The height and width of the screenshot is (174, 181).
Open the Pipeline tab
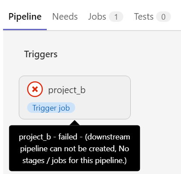pos(25,17)
